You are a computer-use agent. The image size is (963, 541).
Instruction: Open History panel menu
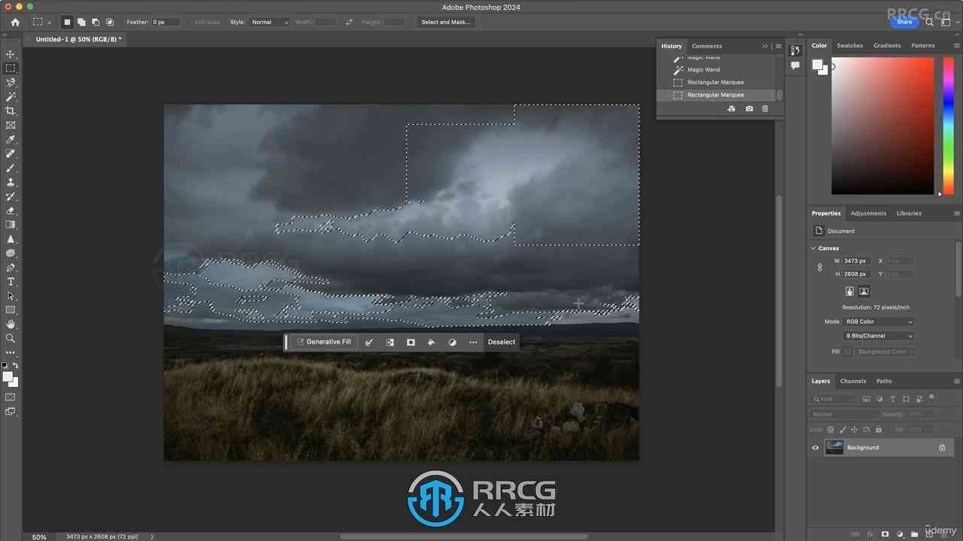[x=778, y=46]
